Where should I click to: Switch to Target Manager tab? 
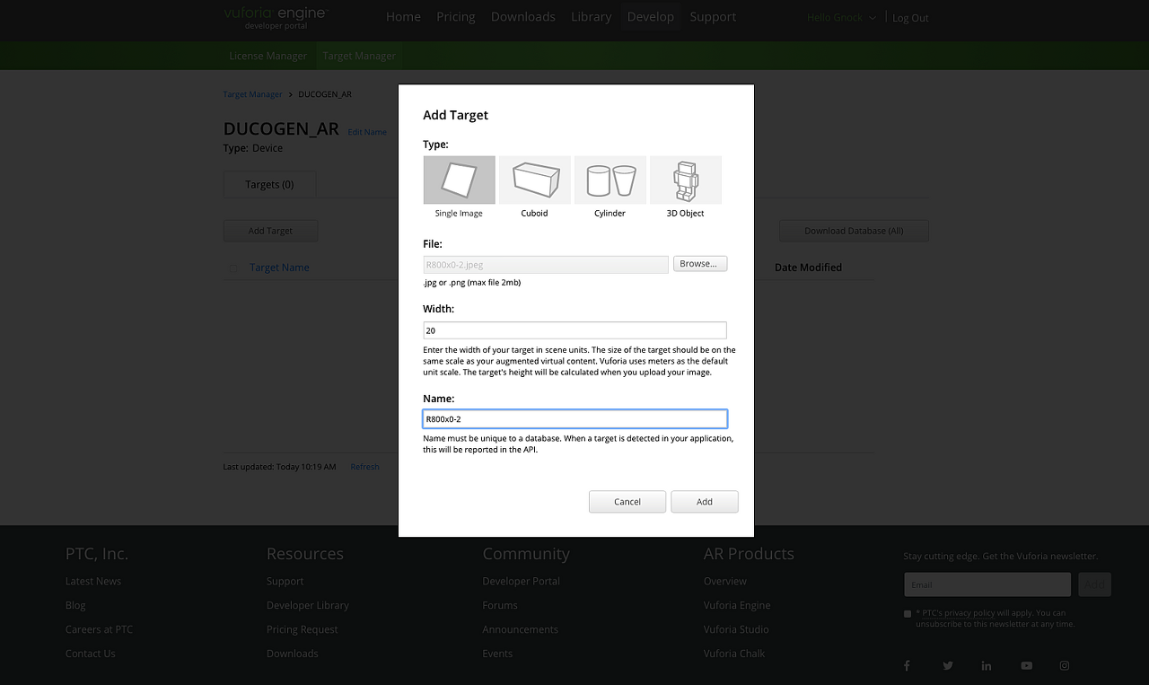(x=359, y=56)
